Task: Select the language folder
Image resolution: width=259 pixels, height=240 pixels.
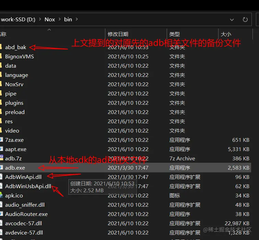Action: 16,75
